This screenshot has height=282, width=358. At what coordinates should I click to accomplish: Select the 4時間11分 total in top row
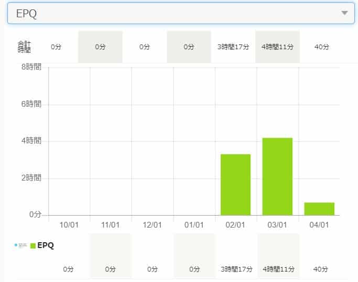coord(277,47)
